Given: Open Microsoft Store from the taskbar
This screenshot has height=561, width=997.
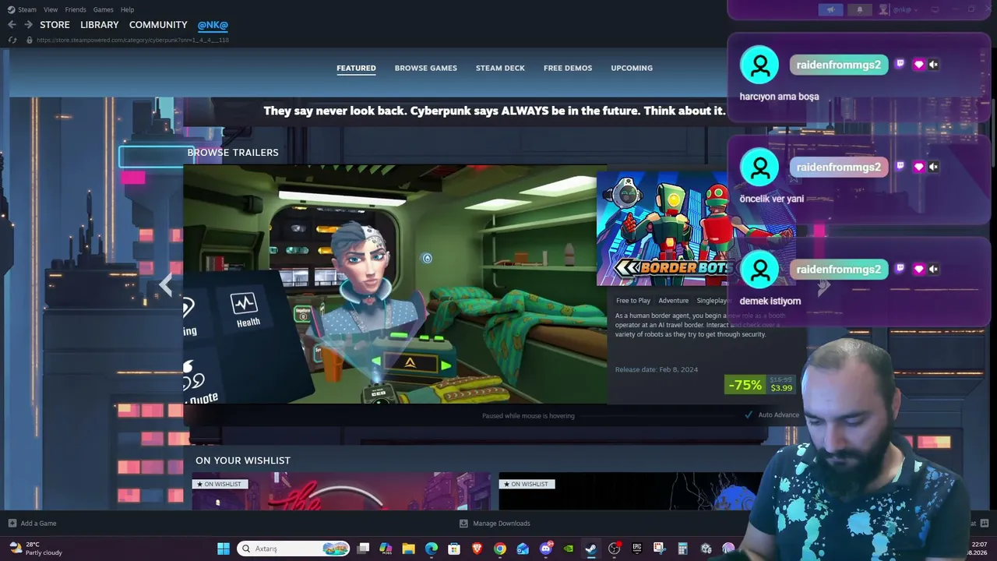Looking at the screenshot, I should coord(454,549).
